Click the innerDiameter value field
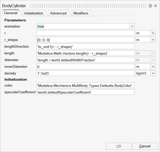Viewport: 160px width, 152px height. tap(85, 66)
